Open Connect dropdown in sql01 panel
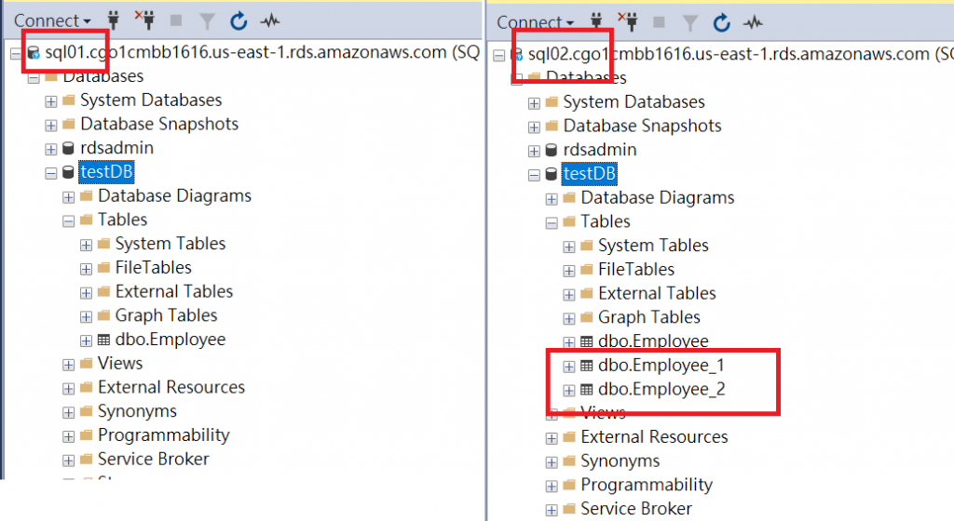954x521 pixels. click(52, 20)
